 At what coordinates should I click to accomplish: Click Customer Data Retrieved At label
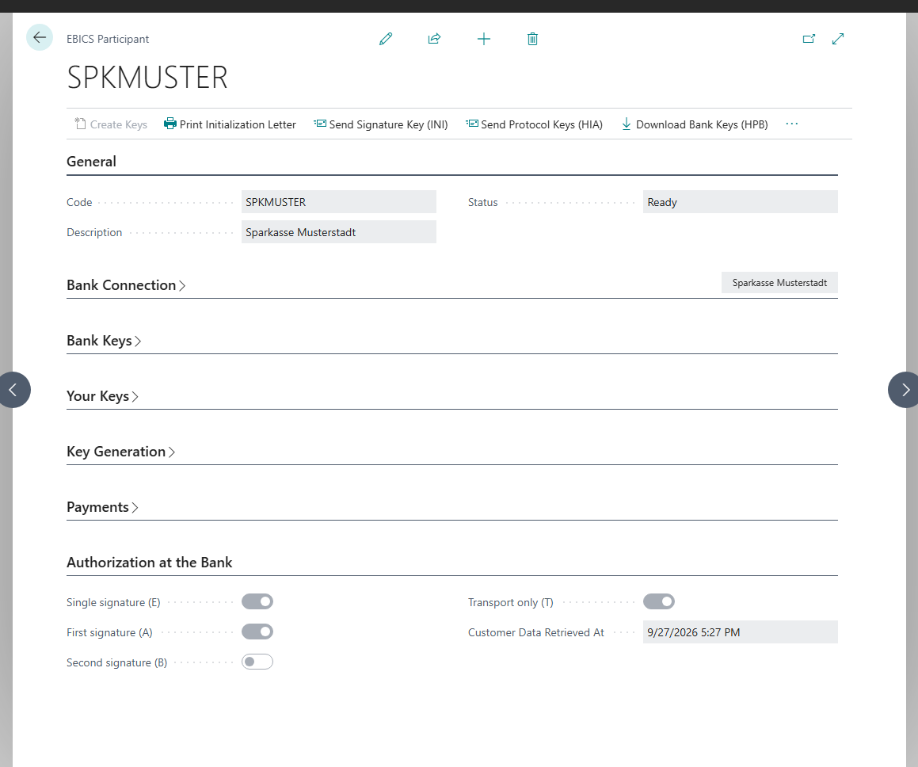coord(535,633)
